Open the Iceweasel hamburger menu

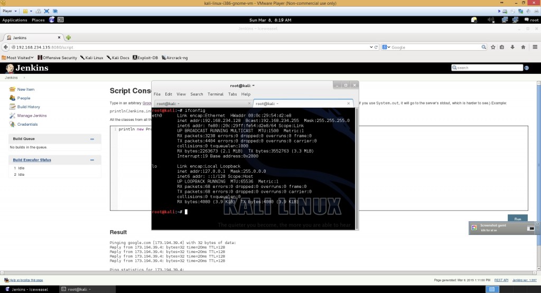point(535,47)
